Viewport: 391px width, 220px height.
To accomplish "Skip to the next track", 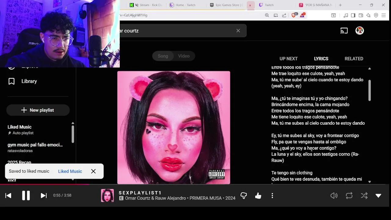I will point(44,196).
